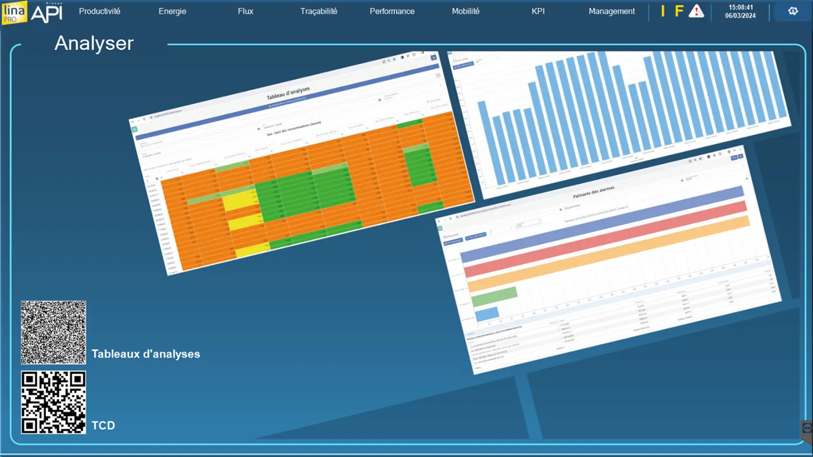Go to the Traçabilité menu
Image resolution: width=813 pixels, height=457 pixels.
click(x=319, y=11)
